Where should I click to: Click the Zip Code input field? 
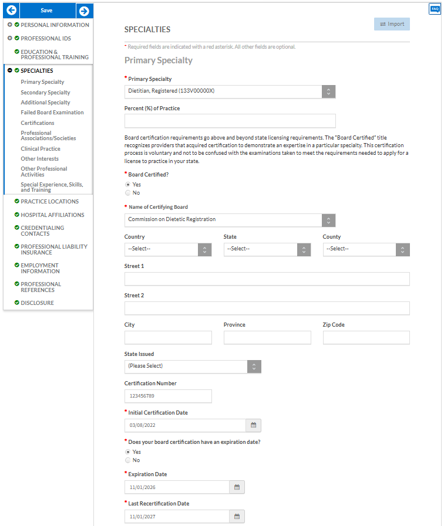pyautogui.click(x=366, y=337)
